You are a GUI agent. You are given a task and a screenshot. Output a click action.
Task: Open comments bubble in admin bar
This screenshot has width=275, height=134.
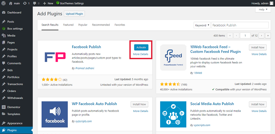pyautogui.click(x=36, y=3)
